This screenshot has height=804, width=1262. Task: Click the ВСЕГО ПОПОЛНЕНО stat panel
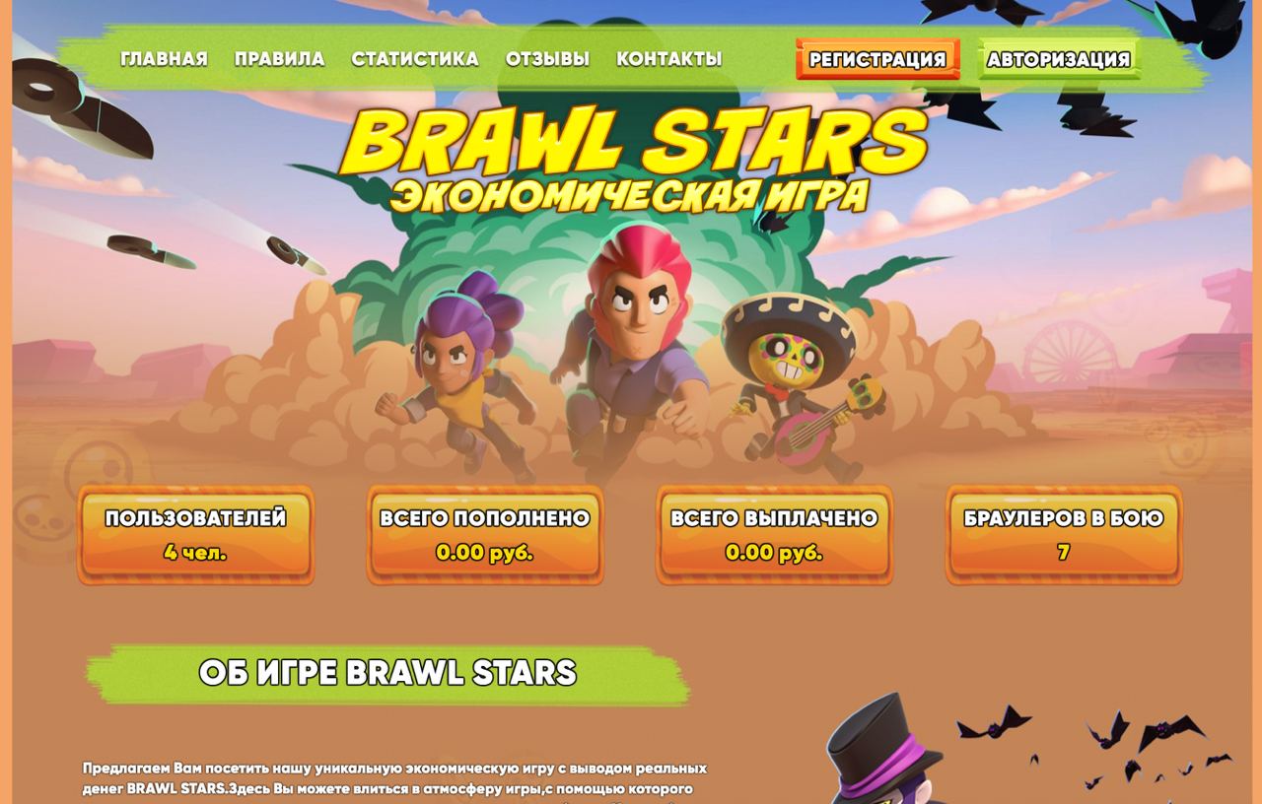(x=485, y=535)
